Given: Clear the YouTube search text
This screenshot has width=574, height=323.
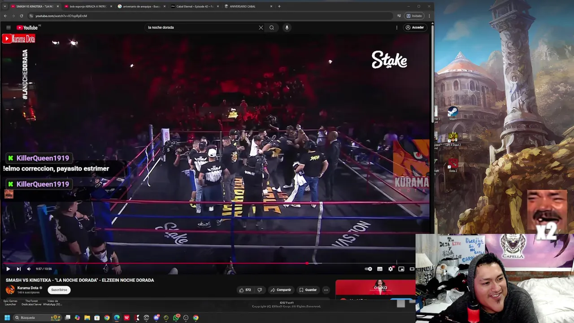Looking at the screenshot, I should pyautogui.click(x=261, y=27).
